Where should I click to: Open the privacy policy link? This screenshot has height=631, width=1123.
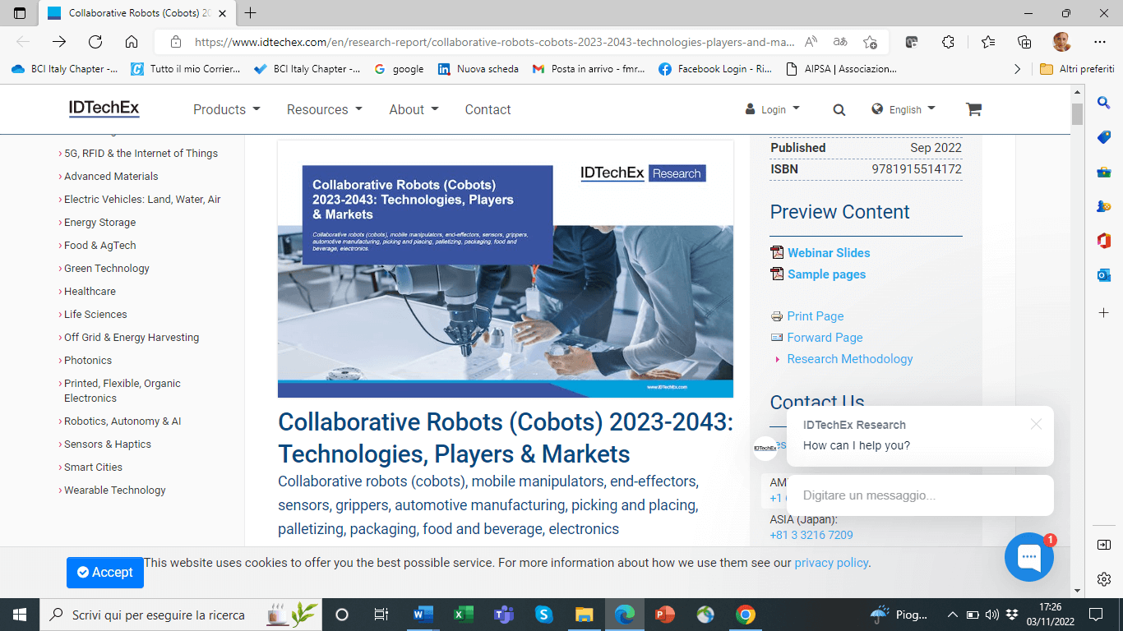point(831,562)
